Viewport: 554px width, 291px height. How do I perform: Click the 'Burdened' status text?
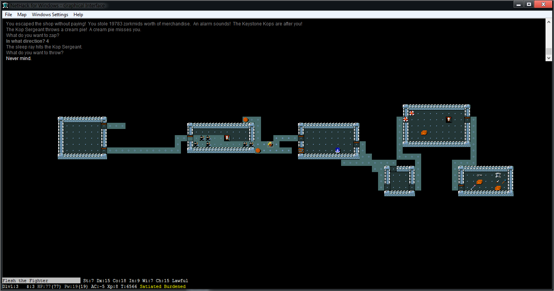point(175,286)
